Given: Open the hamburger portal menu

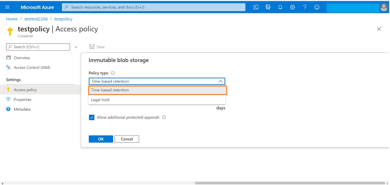Looking at the screenshot, I should (7, 7).
